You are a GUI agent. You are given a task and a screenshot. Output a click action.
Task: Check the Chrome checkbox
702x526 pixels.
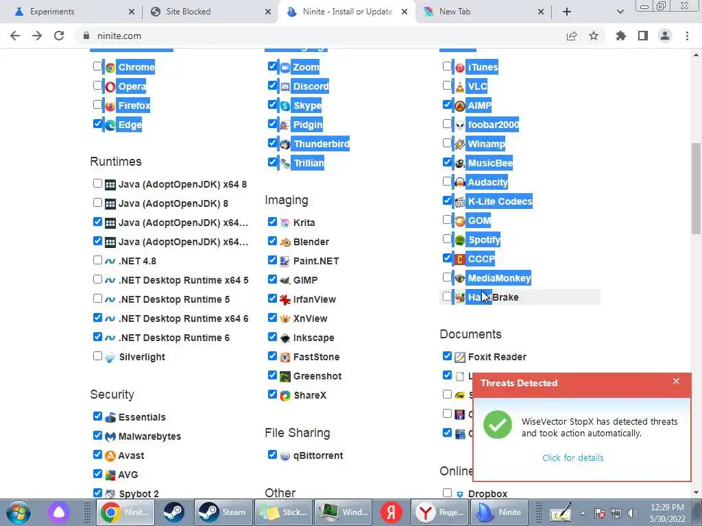(97, 66)
